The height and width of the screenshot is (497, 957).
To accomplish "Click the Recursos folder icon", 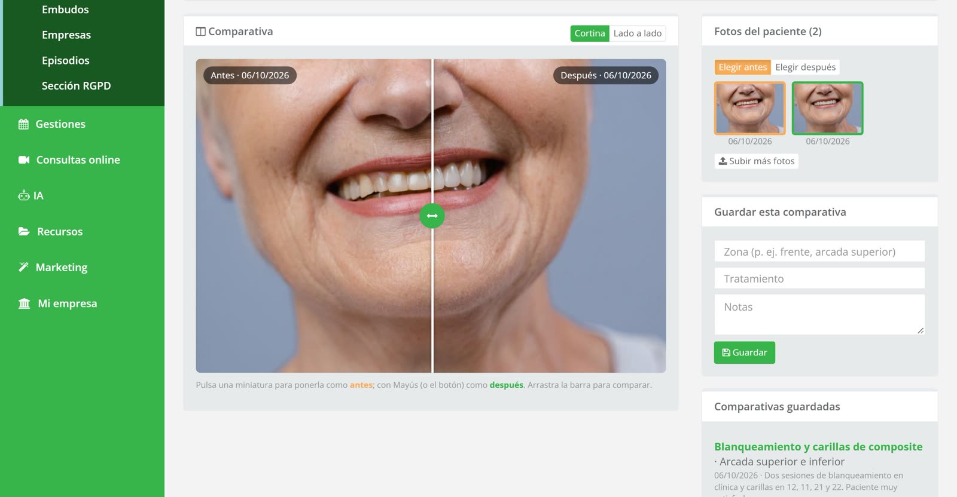I will (x=24, y=232).
